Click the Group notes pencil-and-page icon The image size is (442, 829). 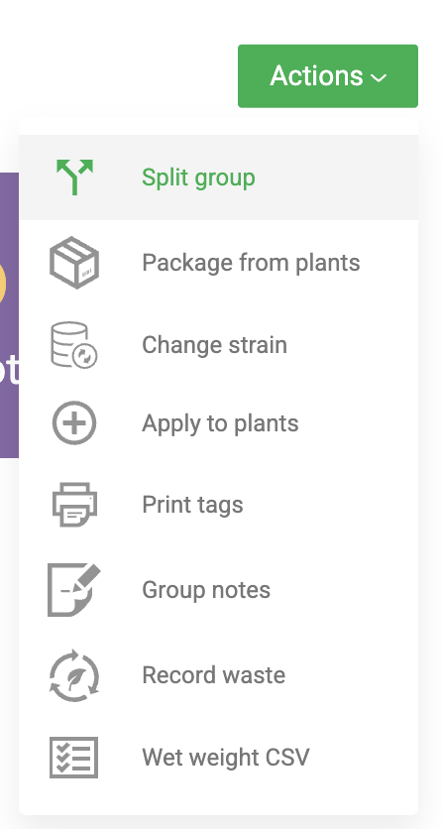click(x=74, y=589)
